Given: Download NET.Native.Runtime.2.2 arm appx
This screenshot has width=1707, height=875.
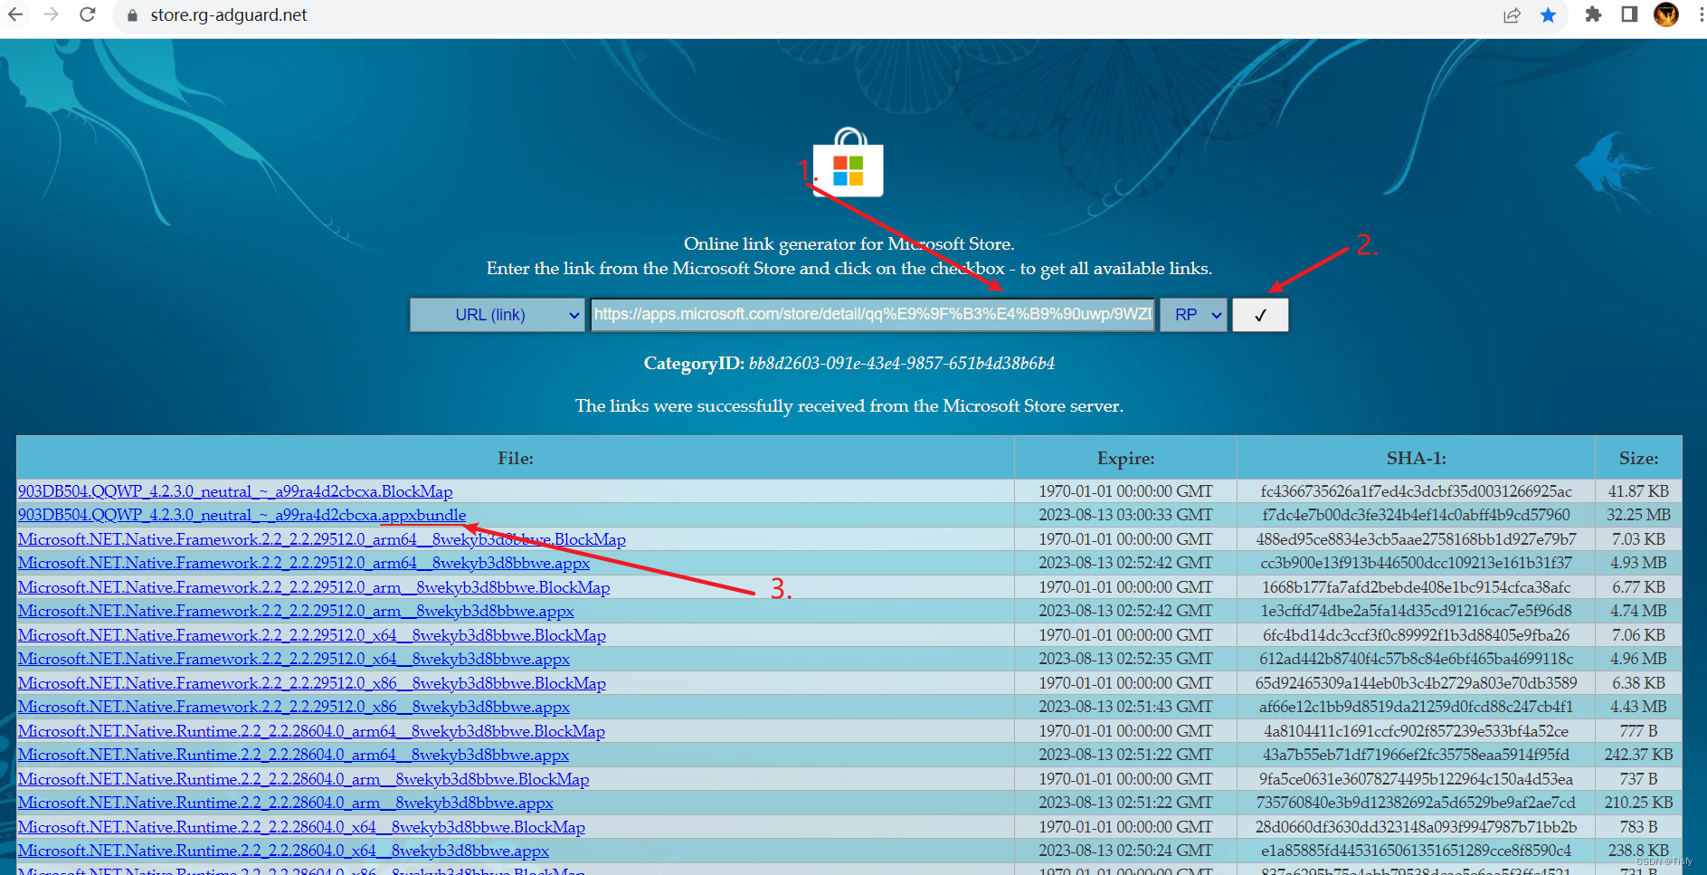Looking at the screenshot, I should pyautogui.click(x=286, y=803).
